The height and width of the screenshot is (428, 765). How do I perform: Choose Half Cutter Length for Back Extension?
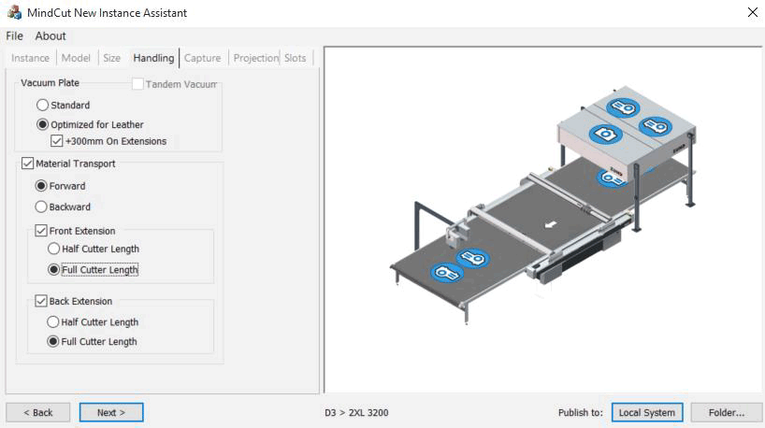[x=52, y=321]
